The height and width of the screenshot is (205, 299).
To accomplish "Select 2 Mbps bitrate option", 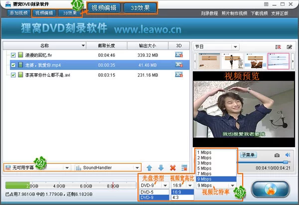I will click(216, 158).
